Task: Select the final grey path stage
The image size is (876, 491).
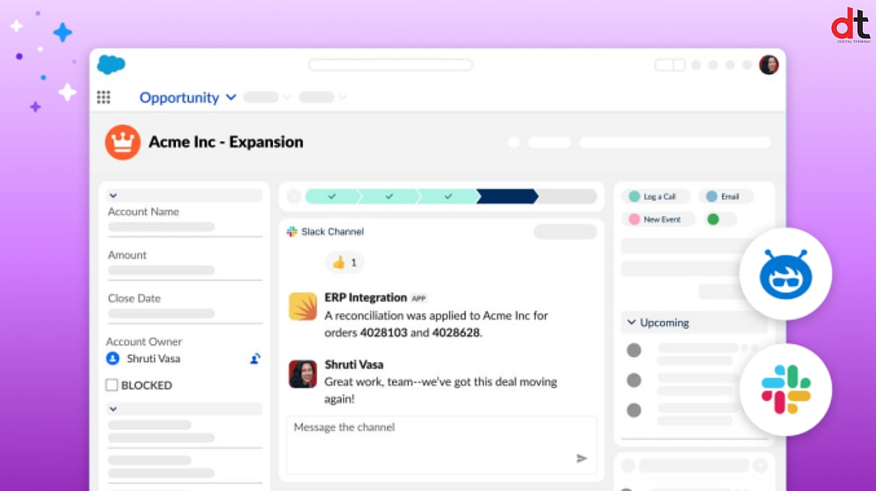Action: [568, 196]
